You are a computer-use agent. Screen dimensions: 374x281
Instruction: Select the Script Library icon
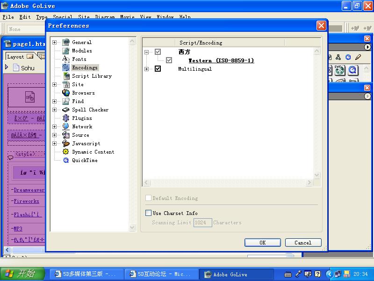tap(66, 76)
